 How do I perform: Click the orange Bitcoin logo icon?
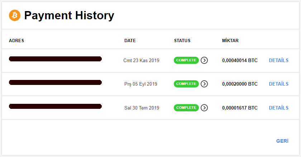(x=15, y=15)
